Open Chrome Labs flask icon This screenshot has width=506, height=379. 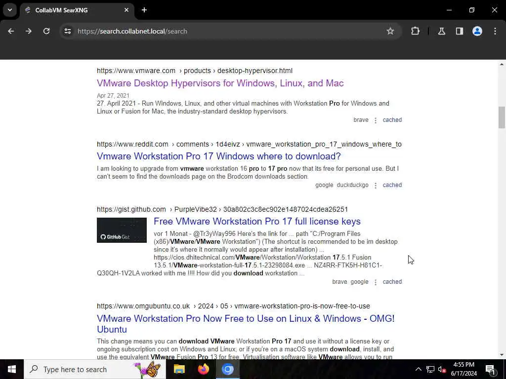[442, 31]
